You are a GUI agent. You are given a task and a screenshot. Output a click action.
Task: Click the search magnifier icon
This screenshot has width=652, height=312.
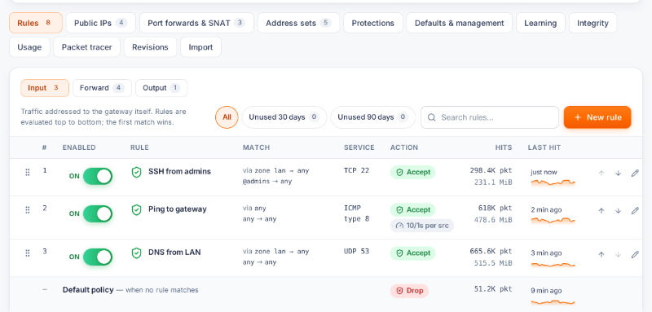[432, 117]
